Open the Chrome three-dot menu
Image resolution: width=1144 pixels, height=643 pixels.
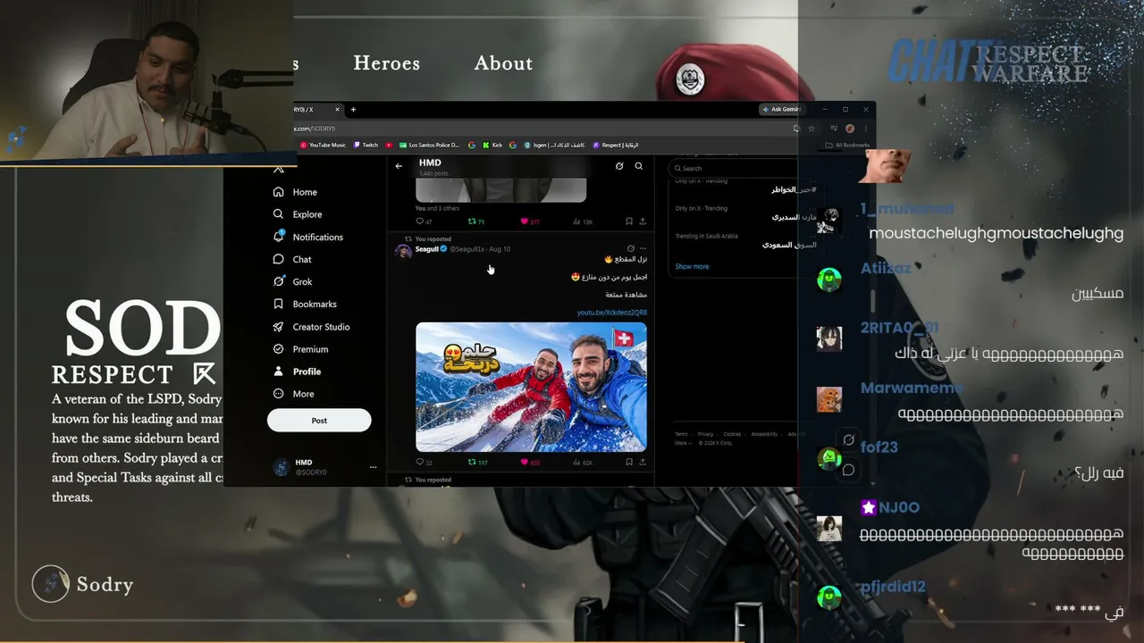pyautogui.click(x=865, y=129)
